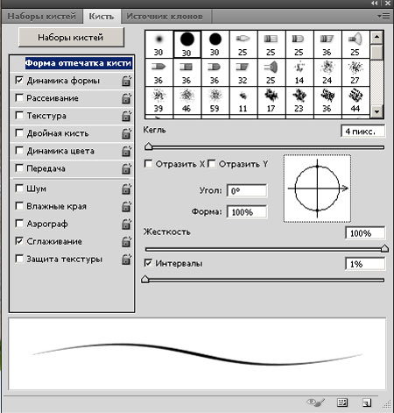
Task: Click the Жесткость percentage field
Action: pyautogui.click(x=365, y=233)
